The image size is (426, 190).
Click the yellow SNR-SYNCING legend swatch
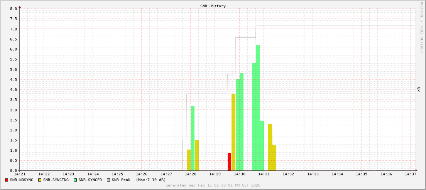(x=40, y=180)
